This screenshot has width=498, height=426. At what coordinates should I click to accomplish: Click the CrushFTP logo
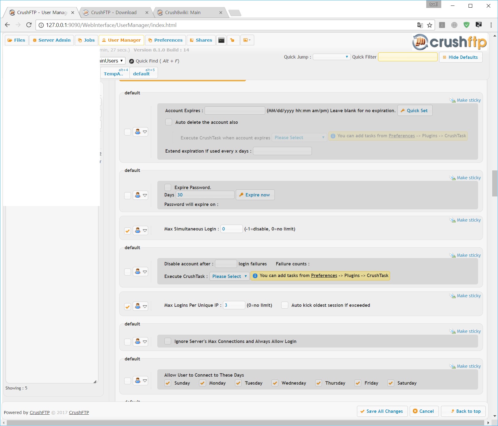tap(450, 42)
